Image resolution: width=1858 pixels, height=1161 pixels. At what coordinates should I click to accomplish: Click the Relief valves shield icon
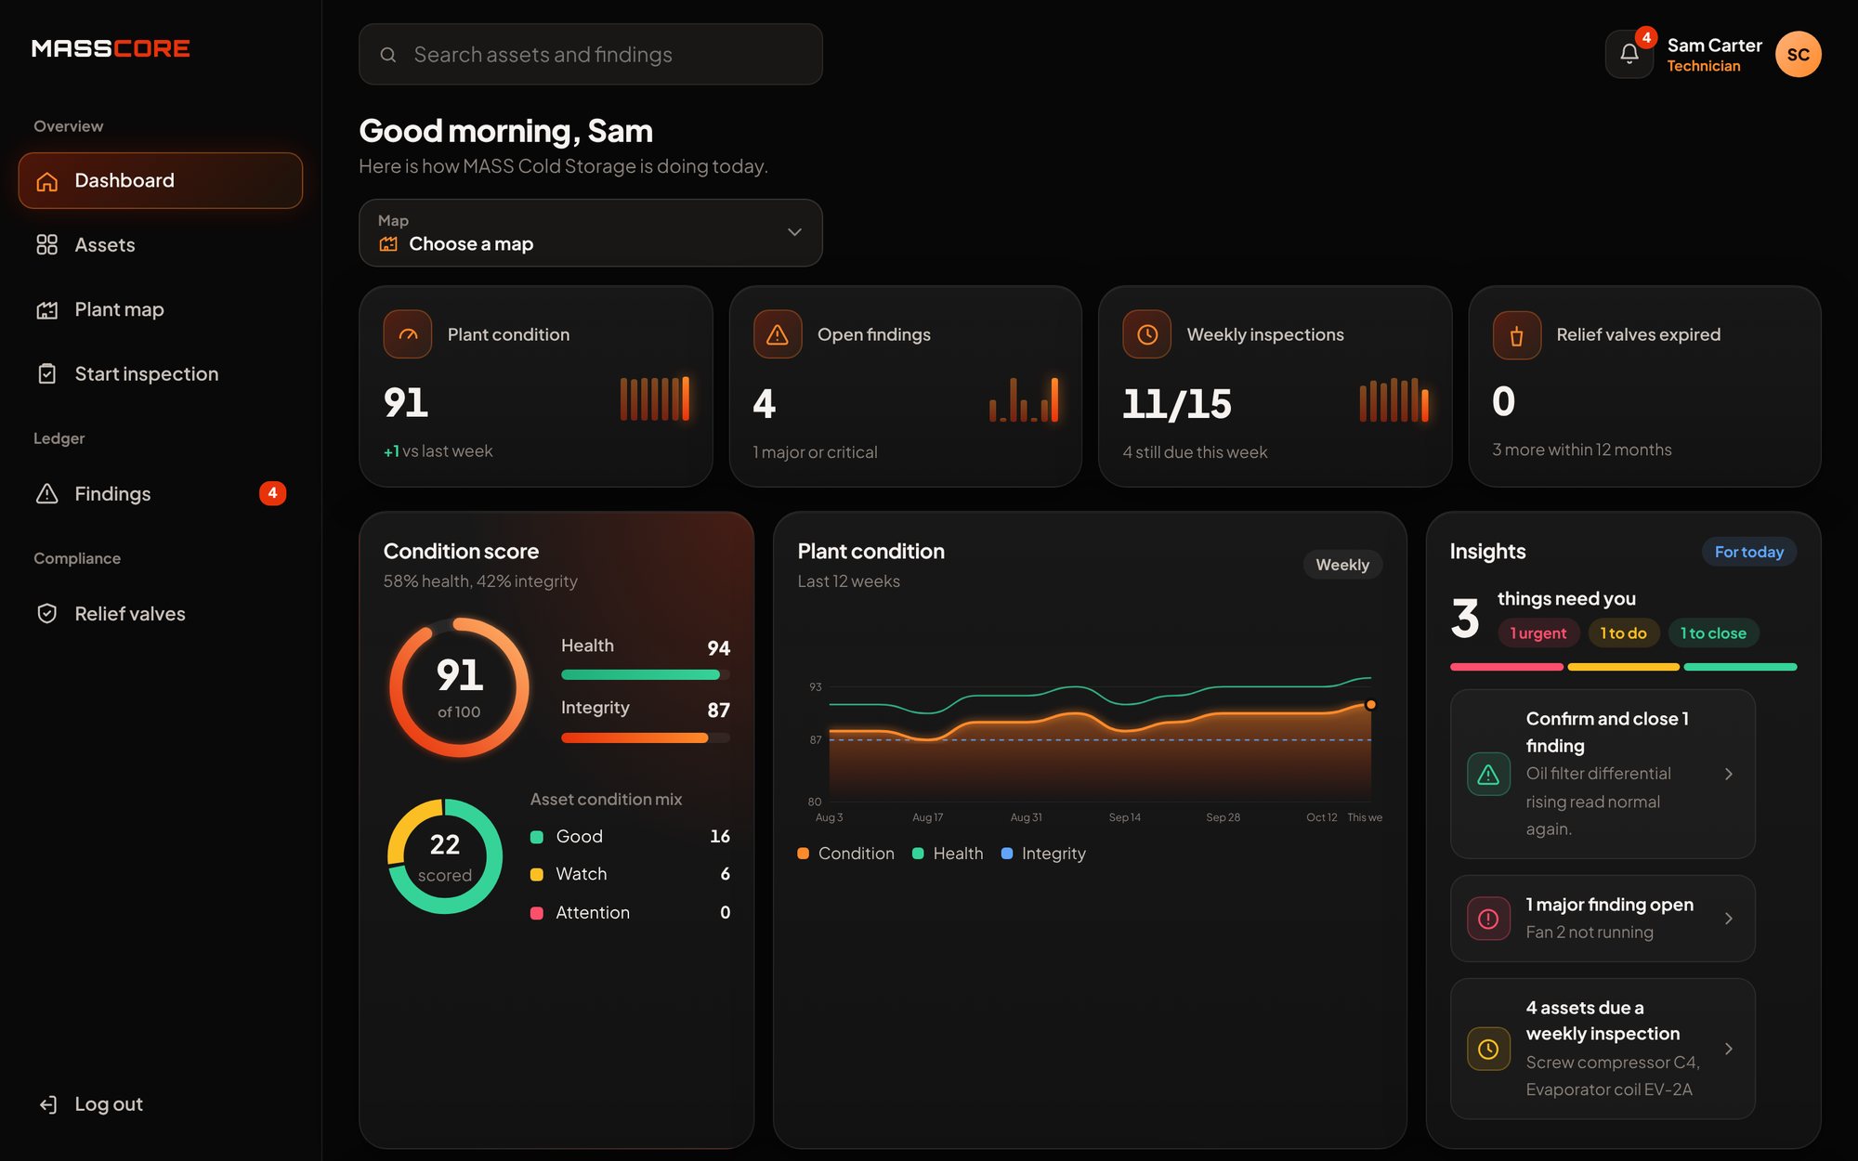pyautogui.click(x=47, y=614)
